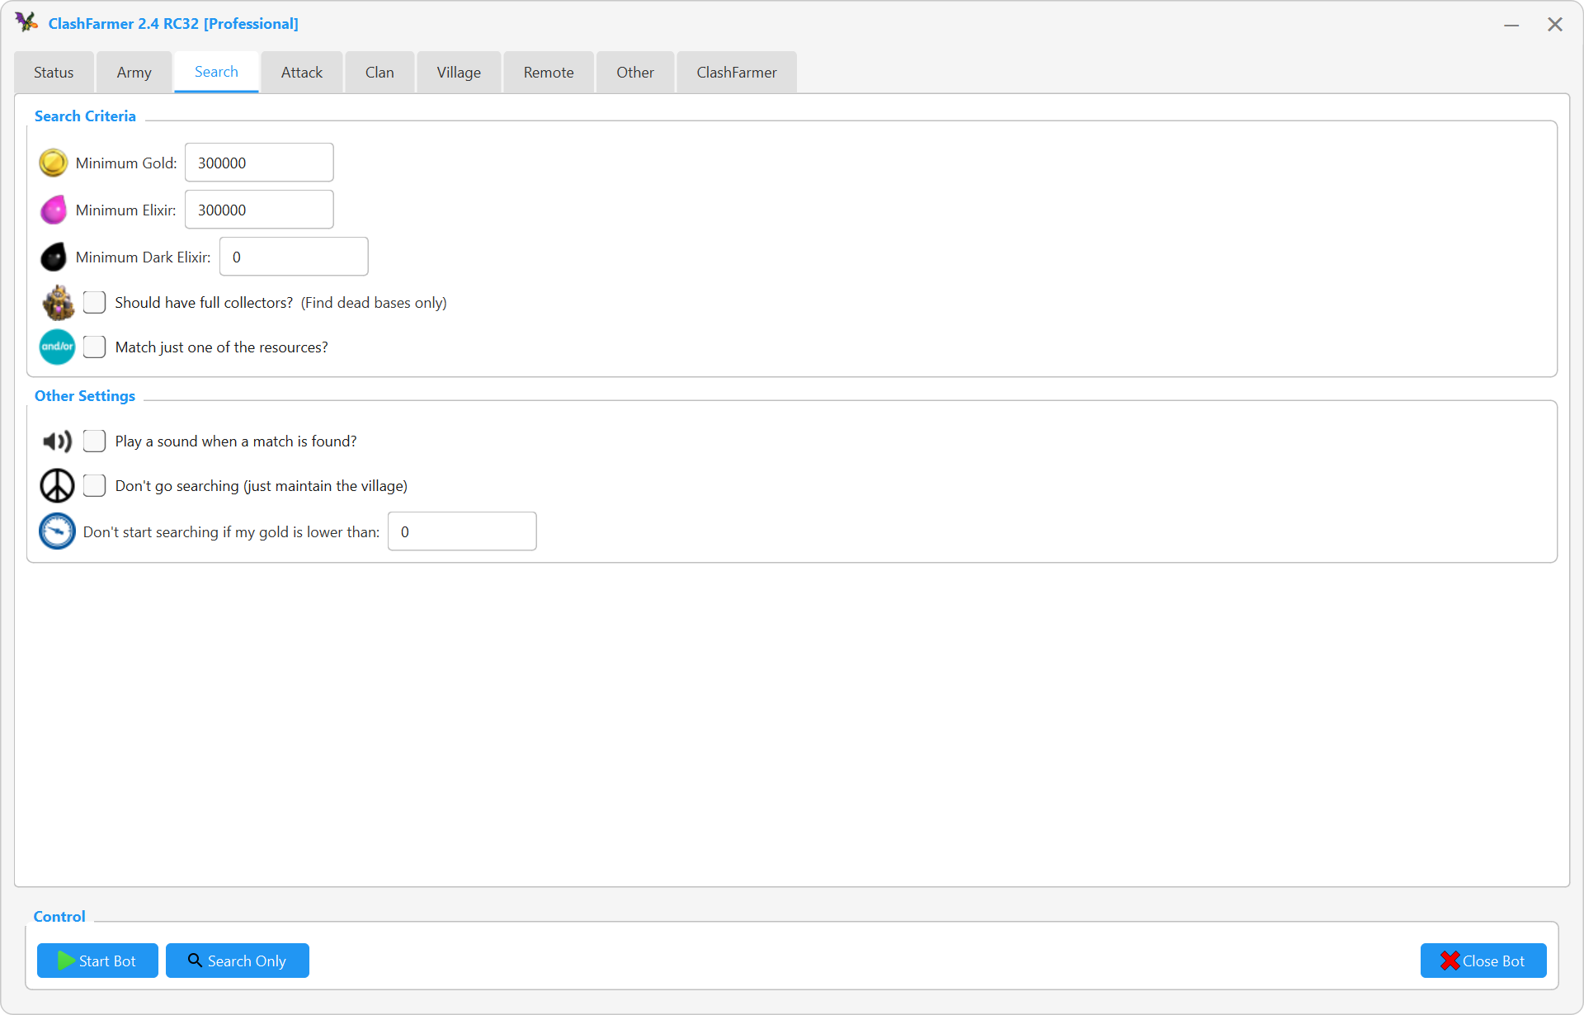Switch to the Army tab
Image resolution: width=1584 pixels, height=1015 pixels.
pyautogui.click(x=134, y=73)
